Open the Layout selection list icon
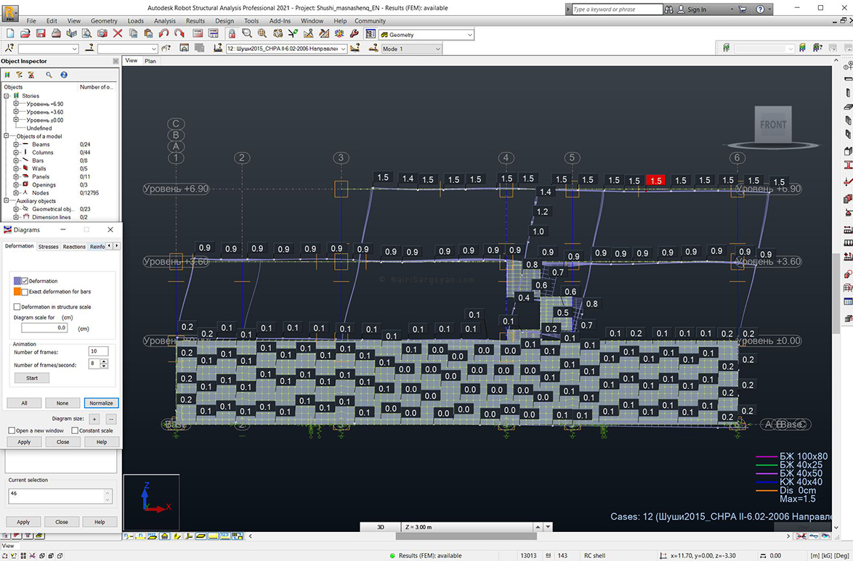Viewport: 853px width, 561px height. click(x=371, y=33)
